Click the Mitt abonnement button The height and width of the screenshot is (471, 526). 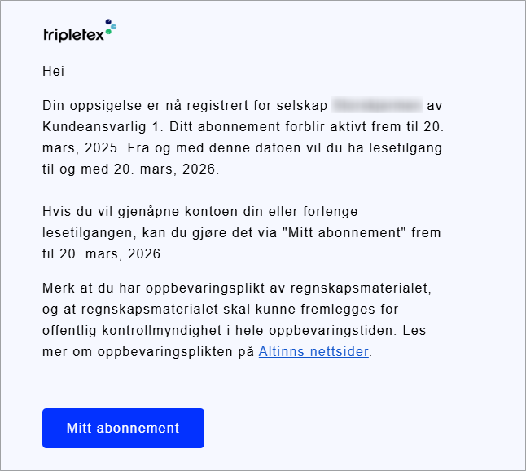click(x=123, y=428)
